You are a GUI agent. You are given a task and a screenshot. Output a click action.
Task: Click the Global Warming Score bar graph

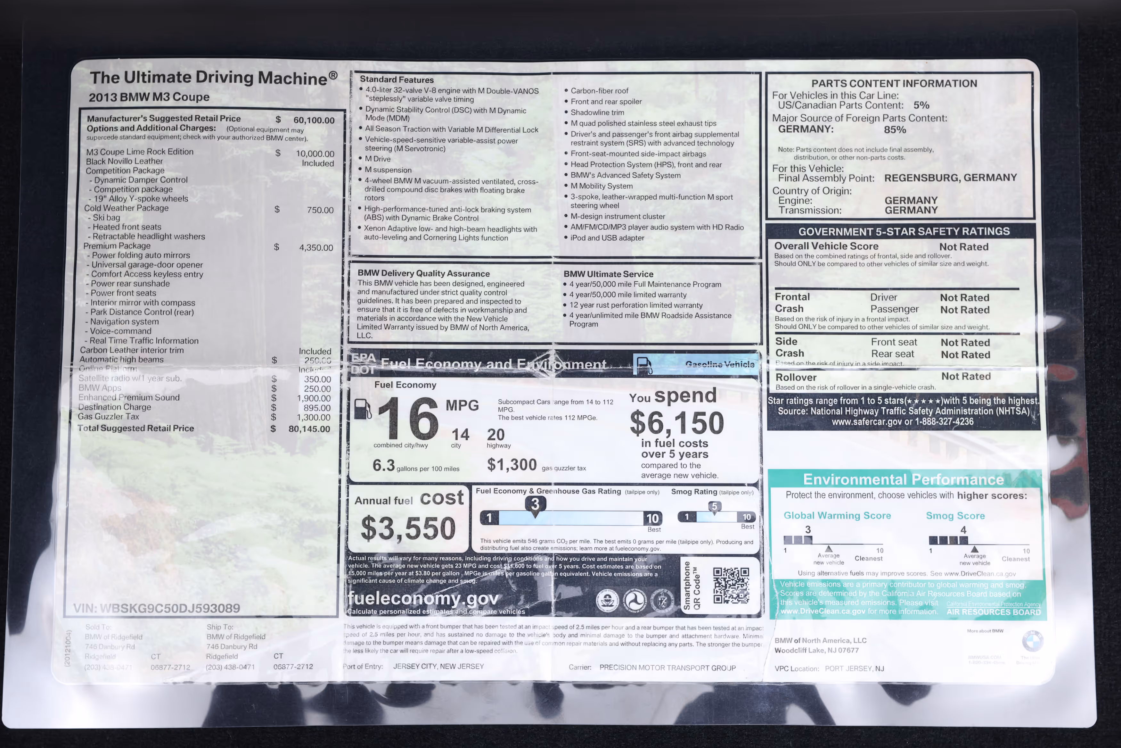pos(833,540)
